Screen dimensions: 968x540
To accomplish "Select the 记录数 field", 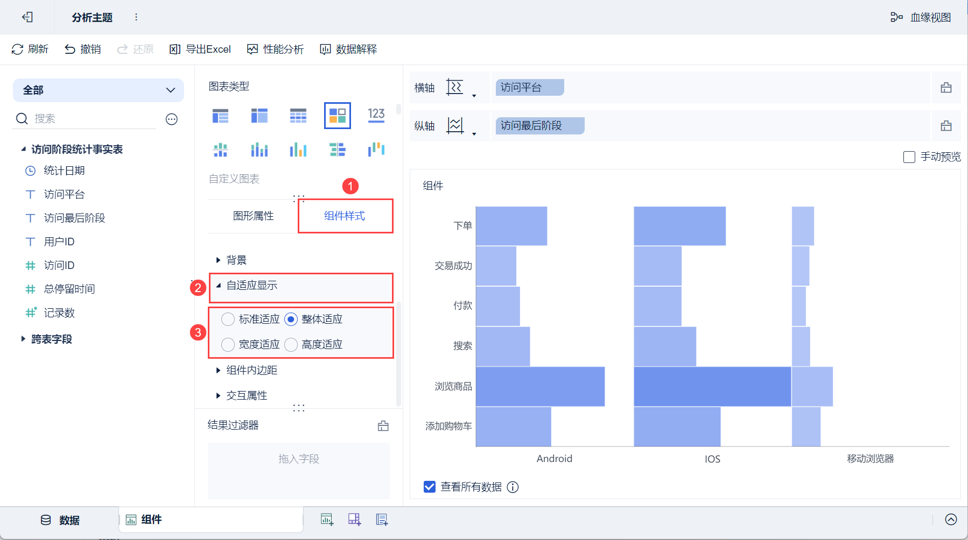I will coord(59,312).
